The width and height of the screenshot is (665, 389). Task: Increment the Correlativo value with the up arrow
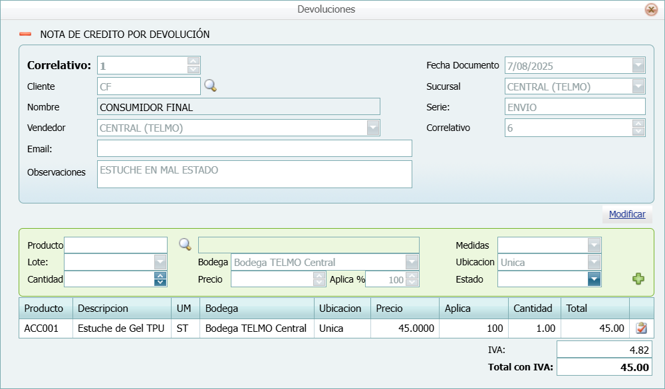tap(193, 61)
